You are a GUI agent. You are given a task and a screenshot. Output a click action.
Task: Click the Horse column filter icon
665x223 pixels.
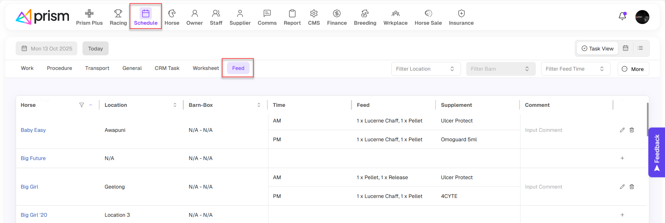(x=81, y=105)
